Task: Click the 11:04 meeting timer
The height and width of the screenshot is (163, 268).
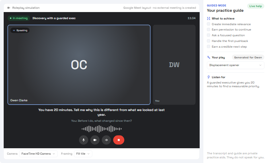Action: click(191, 18)
